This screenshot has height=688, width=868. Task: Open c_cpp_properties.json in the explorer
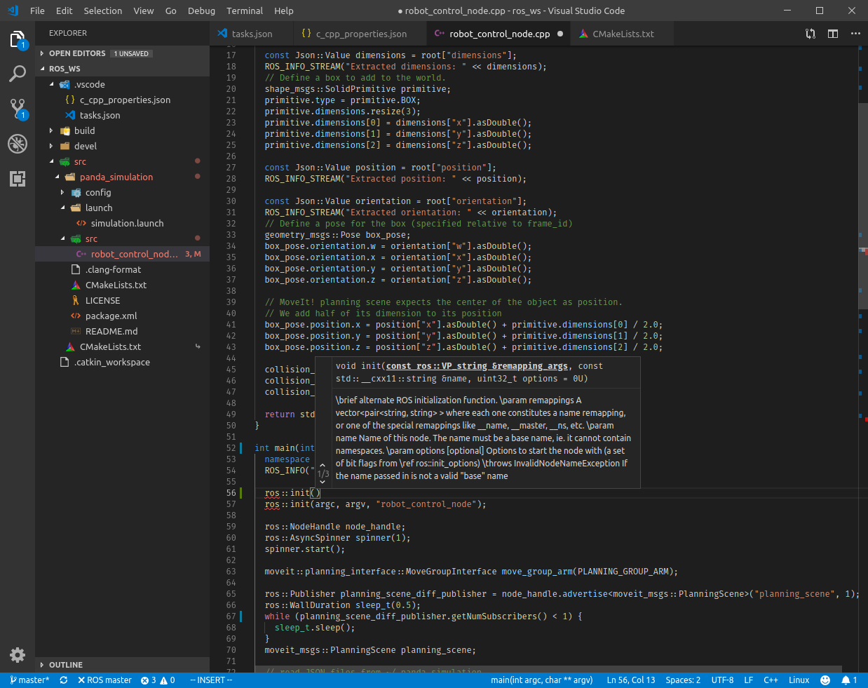(122, 100)
